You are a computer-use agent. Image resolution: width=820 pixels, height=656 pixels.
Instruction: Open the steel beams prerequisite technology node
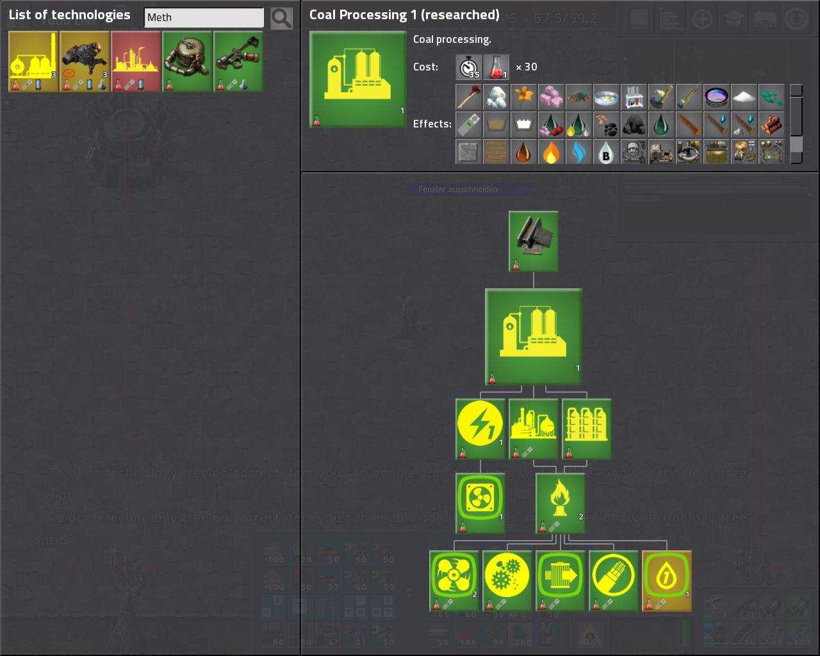(x=534, y=242)
